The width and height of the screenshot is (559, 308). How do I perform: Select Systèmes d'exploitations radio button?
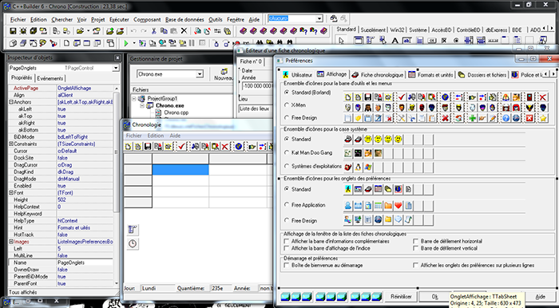pyautogui.click(x=286, y=166)
